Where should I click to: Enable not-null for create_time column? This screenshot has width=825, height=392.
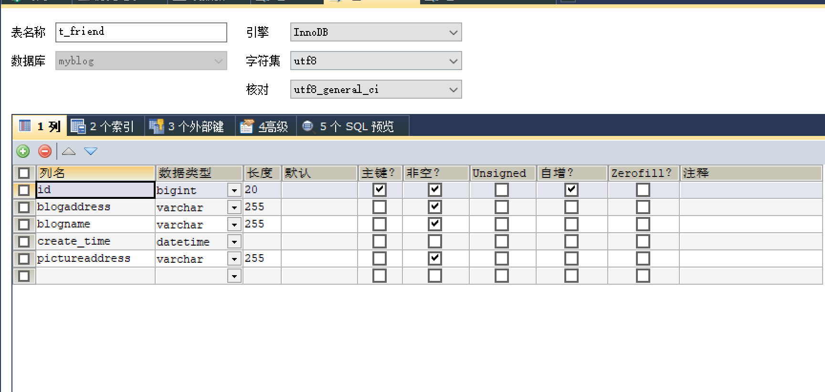pos(435,241)
